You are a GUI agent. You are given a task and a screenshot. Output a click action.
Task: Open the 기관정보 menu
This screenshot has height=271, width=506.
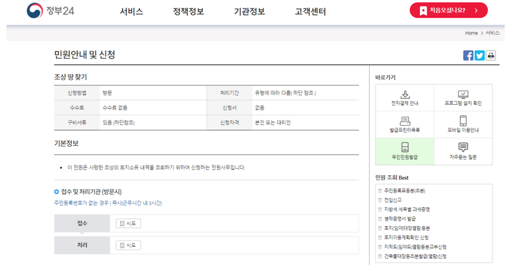point(250,12)
